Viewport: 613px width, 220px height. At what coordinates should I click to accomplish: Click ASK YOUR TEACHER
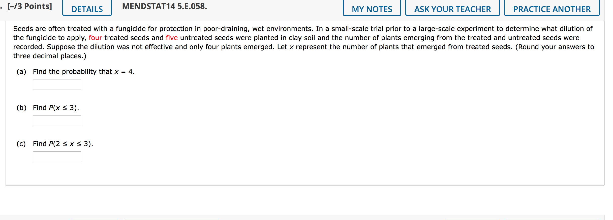[x=452, y=9]
